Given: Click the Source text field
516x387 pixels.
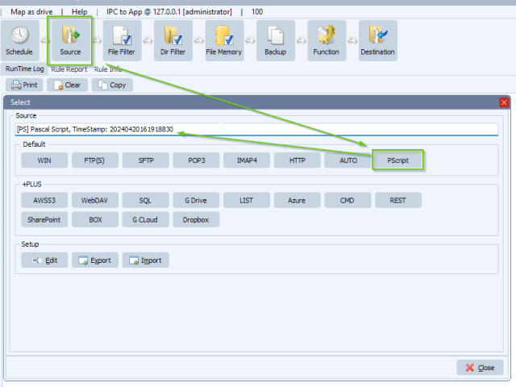Looking at the screenshot, I should [256, 128].
